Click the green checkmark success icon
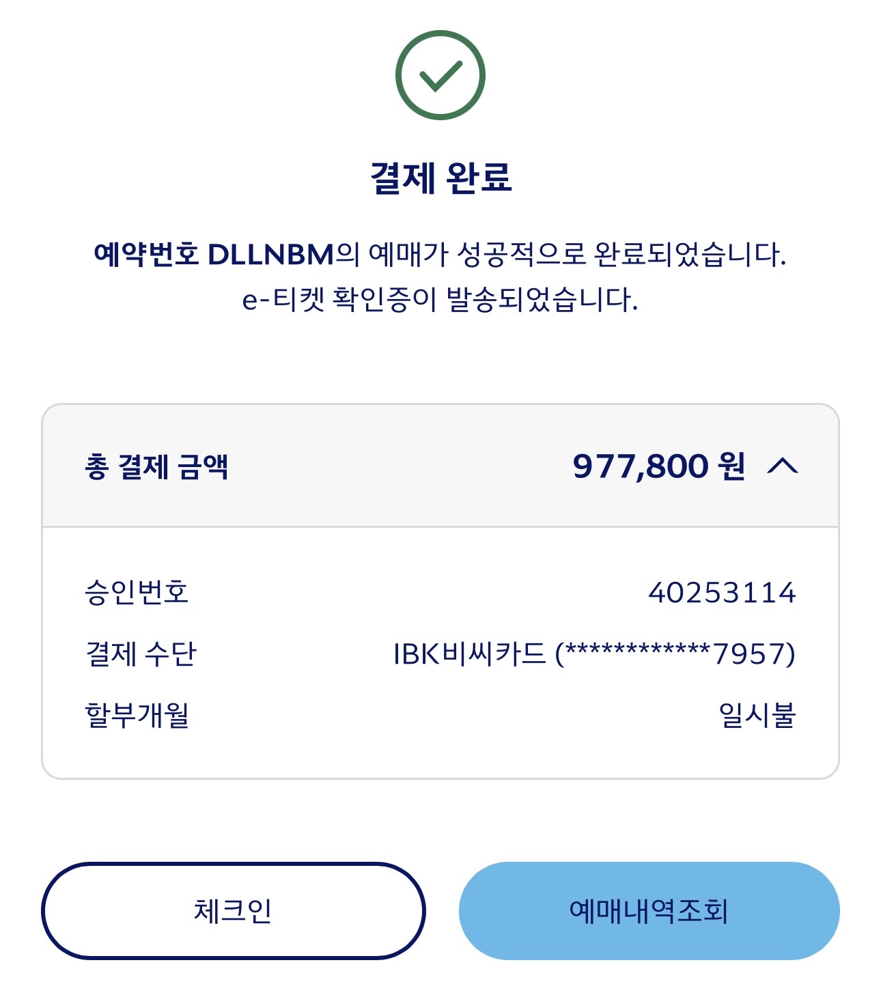 tap(440, 75)
